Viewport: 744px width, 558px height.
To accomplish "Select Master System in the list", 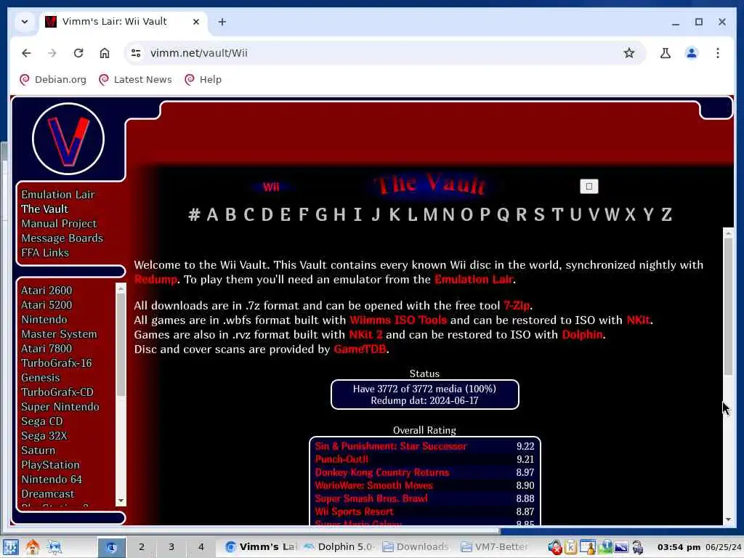I will coord(59,334).
